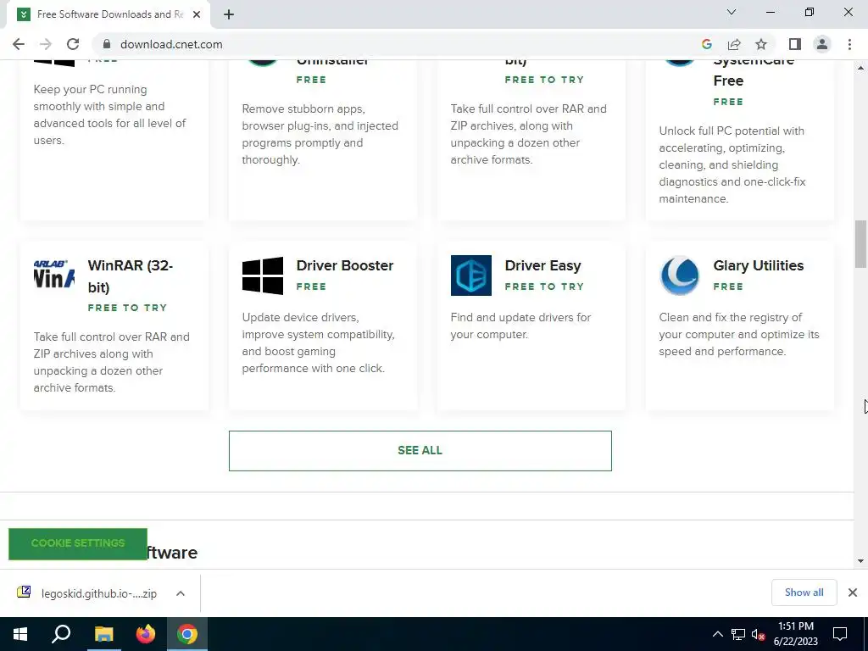Image resolution: width=868 pixels, height=651 pixels.
Task: Close the Free Software Downloads tab
Action: (x=197, y=14)
